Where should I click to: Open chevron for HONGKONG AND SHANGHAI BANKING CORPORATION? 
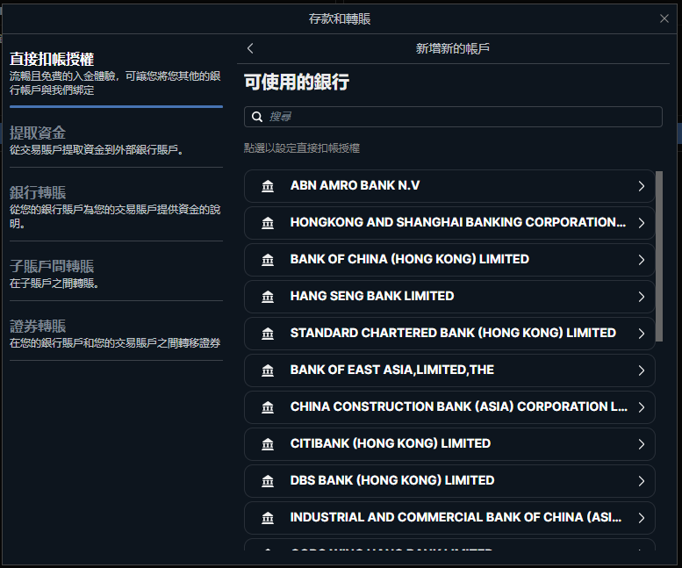click(642, 223)
